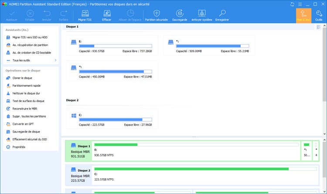Open the hamburger menu in title bar
The image size is (327, 194).
(300, 4)
